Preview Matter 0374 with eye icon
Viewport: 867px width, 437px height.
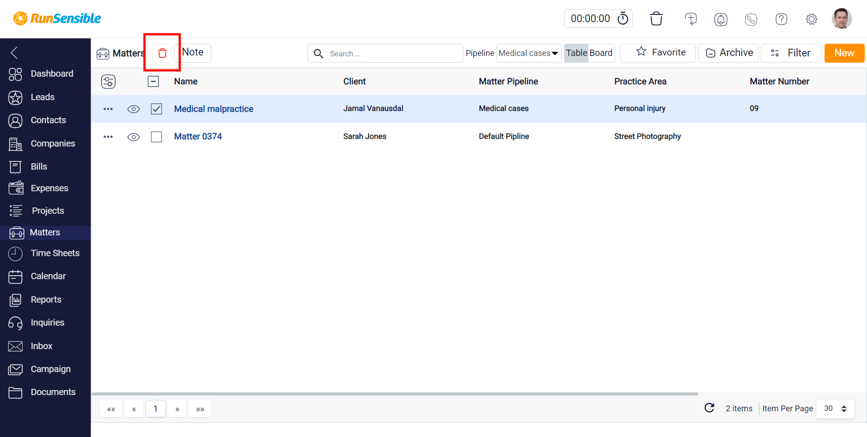click(x=134, y=137)
